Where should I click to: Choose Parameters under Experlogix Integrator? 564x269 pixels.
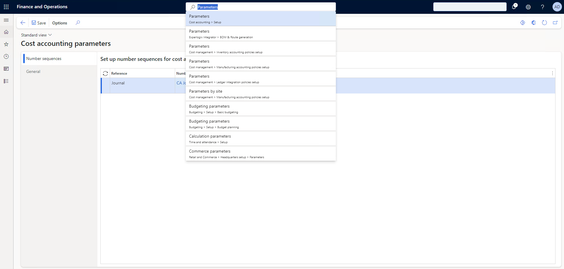[261, 34]
